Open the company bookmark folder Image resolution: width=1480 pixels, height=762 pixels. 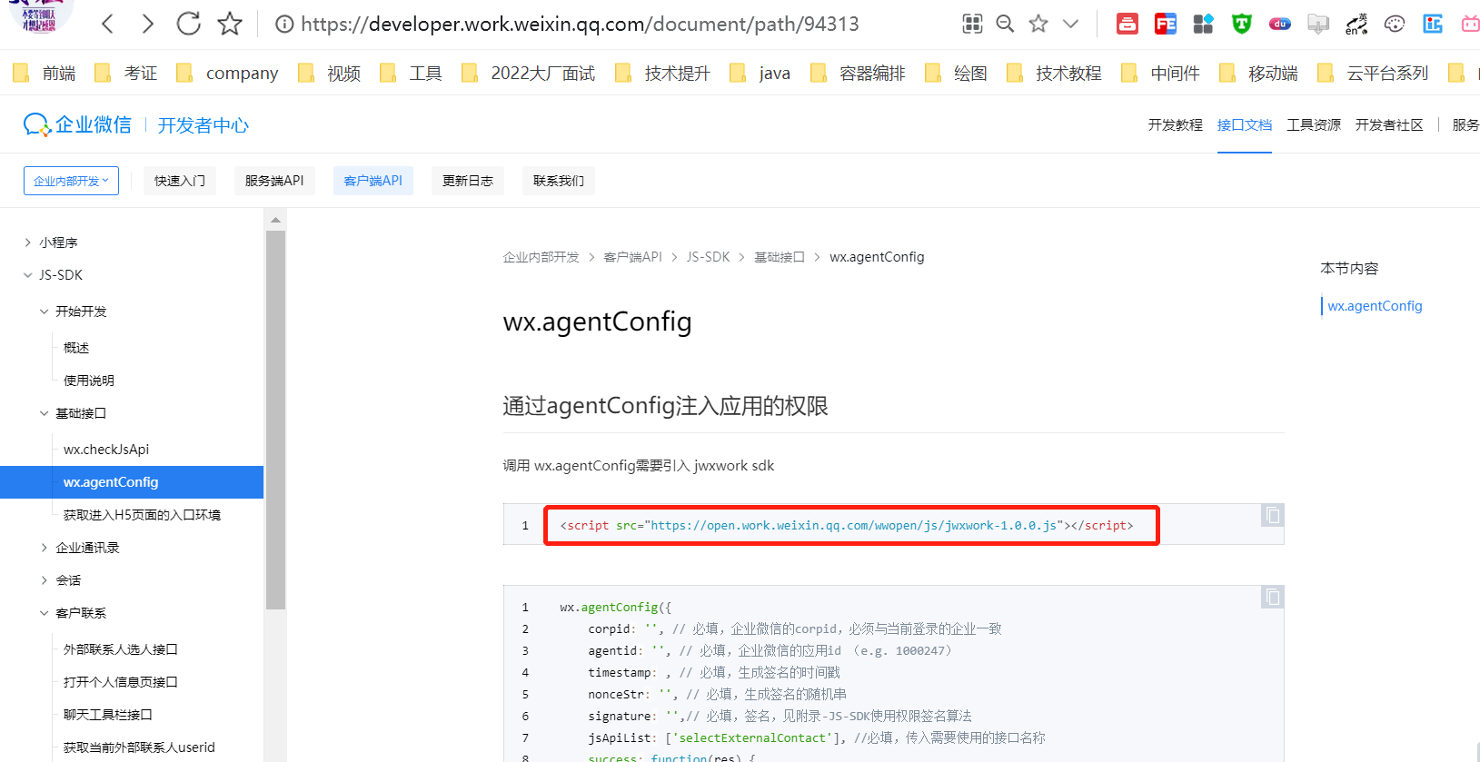coord(227,73)
